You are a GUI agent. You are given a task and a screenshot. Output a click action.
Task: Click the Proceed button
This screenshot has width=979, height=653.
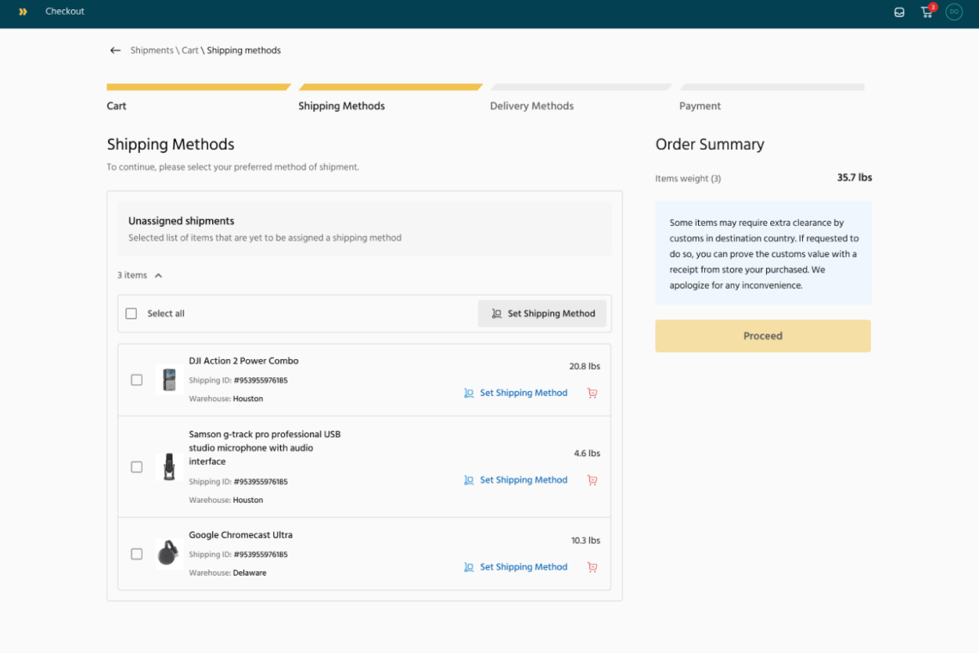[763, 336]
